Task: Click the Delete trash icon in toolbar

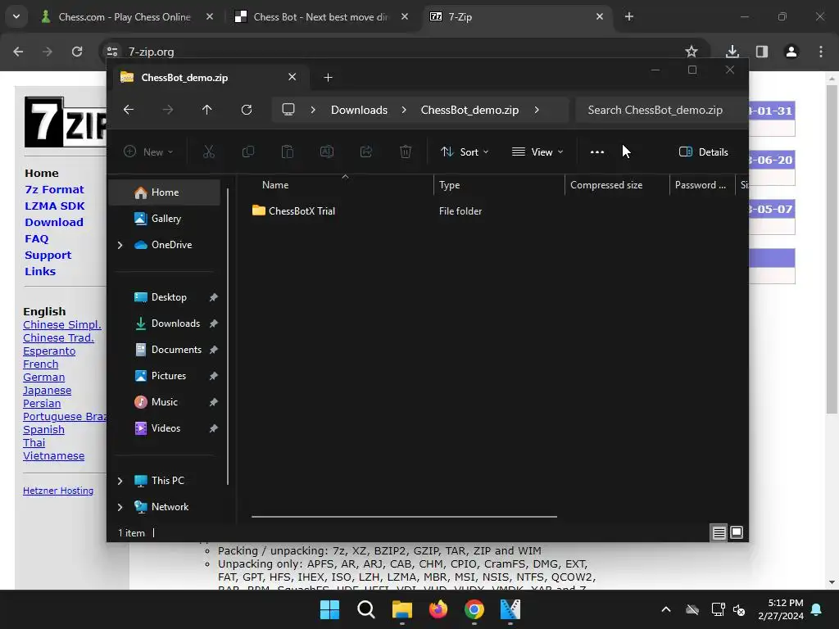Action: click(406, 152)
